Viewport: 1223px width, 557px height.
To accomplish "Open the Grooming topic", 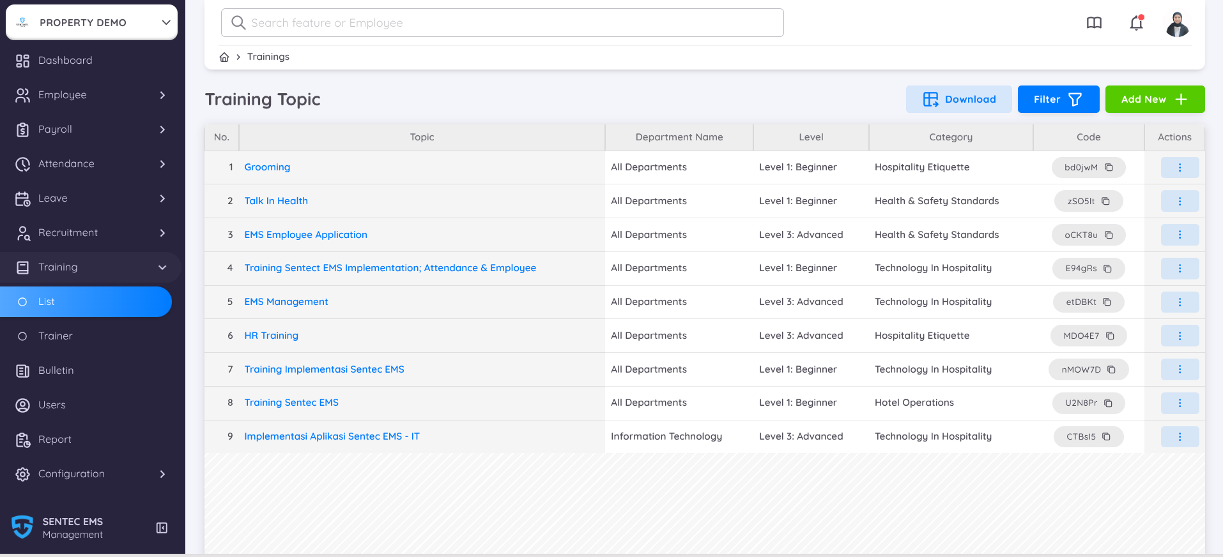I will (x=267, y=167).
